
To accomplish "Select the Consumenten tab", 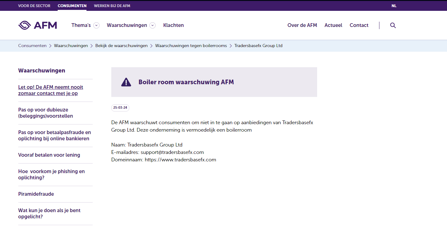I will pyautogui.click(x=72, y=6).
